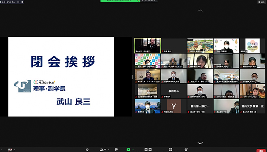Click the University of Toyama logo on the slide

pyautogui.click(x=22, y=86)
